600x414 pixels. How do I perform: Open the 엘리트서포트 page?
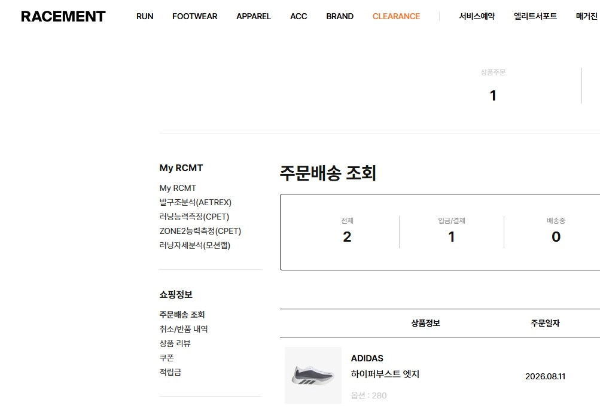[x=535, y=16]
